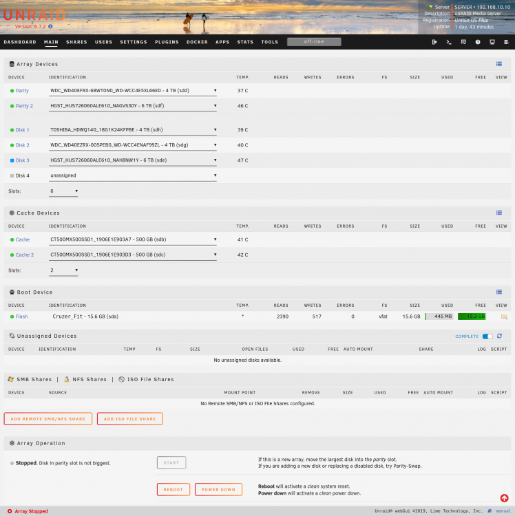Open the Flash device link
Viewport: 515px width, 516px height.
pos(22,316)
